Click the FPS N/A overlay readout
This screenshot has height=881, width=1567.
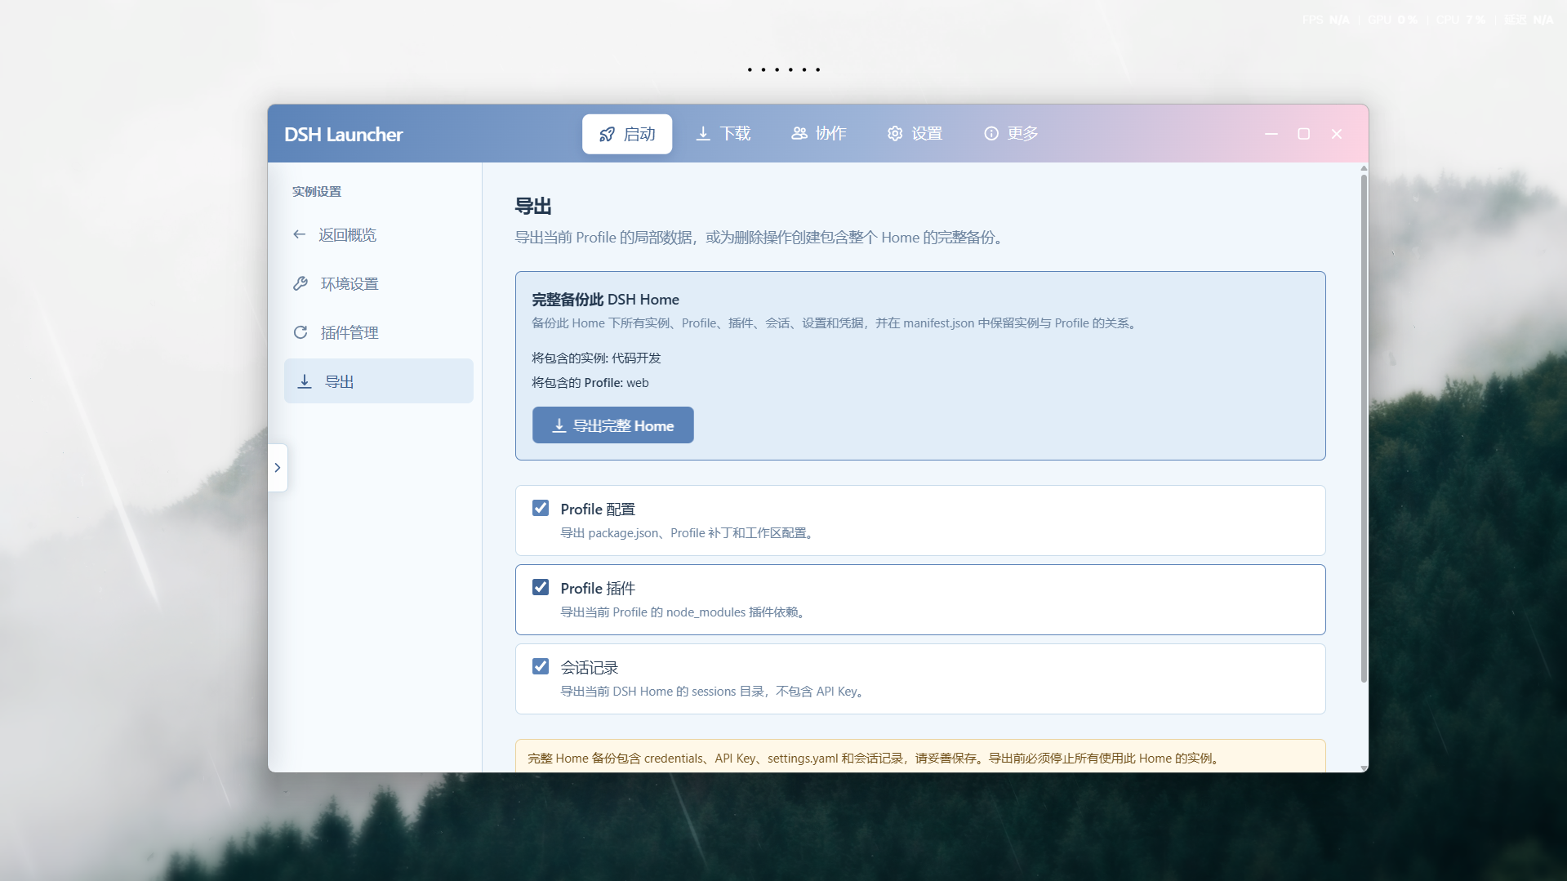[1325, 20]
